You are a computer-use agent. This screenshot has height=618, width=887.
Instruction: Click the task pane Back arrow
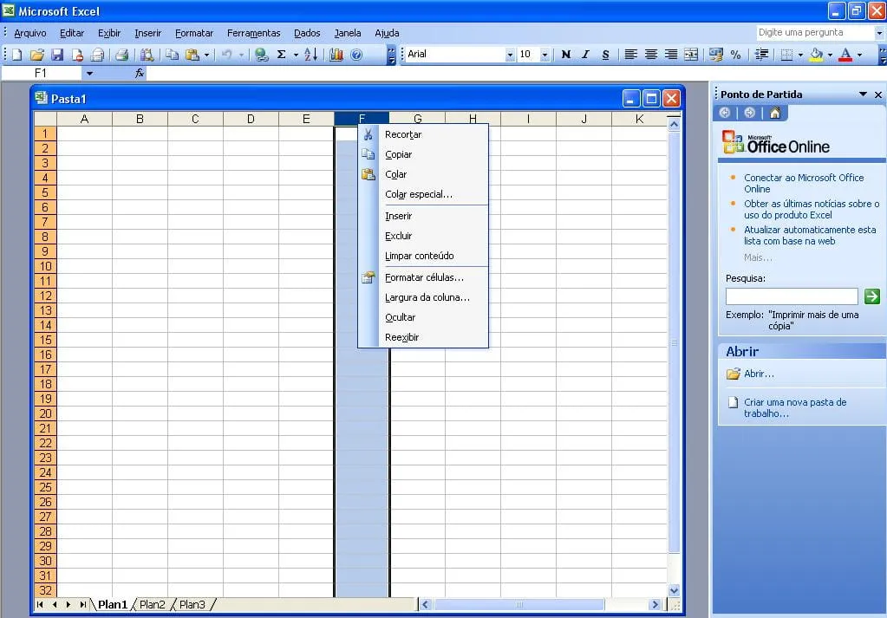[725, 113]
